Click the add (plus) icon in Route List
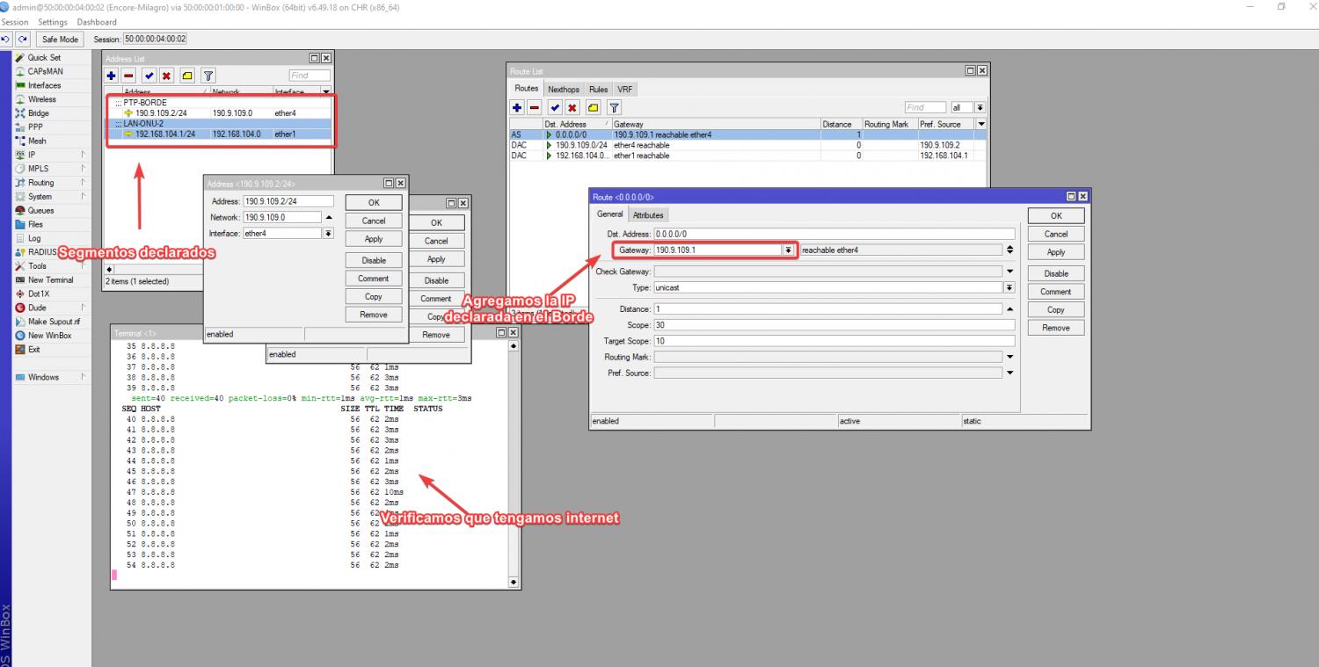The image size is (1319, 667). click(x=519, y=108)
